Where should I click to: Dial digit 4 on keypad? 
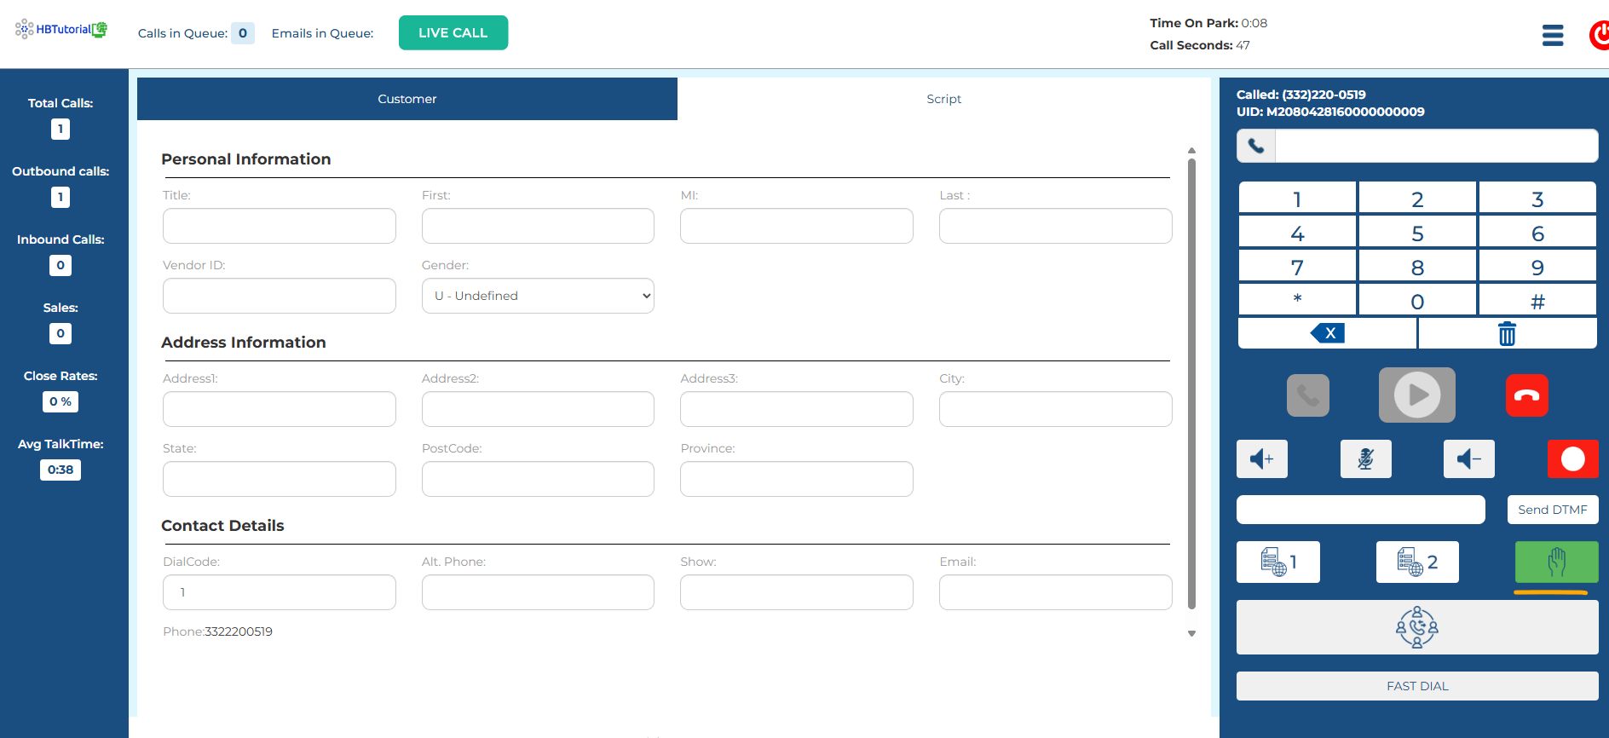tap(1297, 232)
